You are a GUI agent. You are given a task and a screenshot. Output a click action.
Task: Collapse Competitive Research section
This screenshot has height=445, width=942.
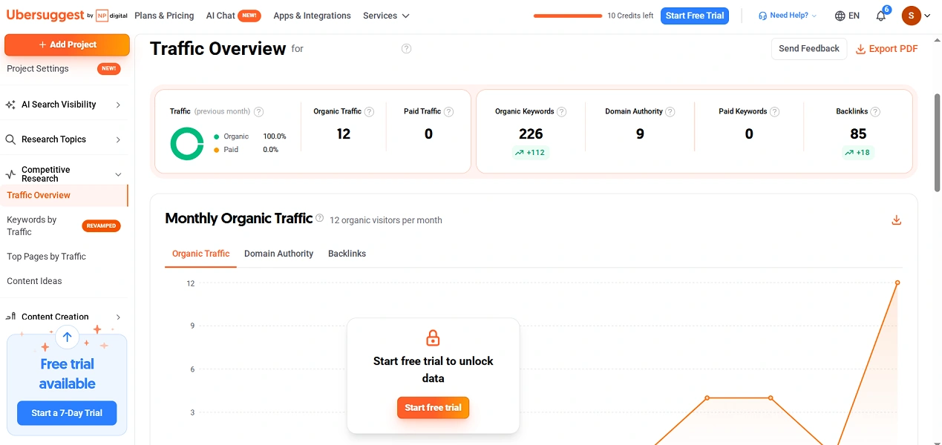pyautogui.click(x=119, y=175)
